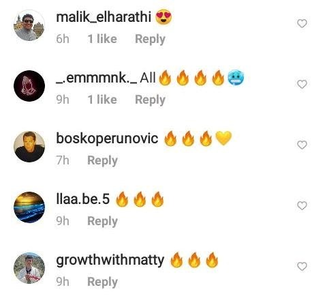Reply to malik_elharathi's comment
The width and height of the screenshot is (327, 307).
(150, 39)
